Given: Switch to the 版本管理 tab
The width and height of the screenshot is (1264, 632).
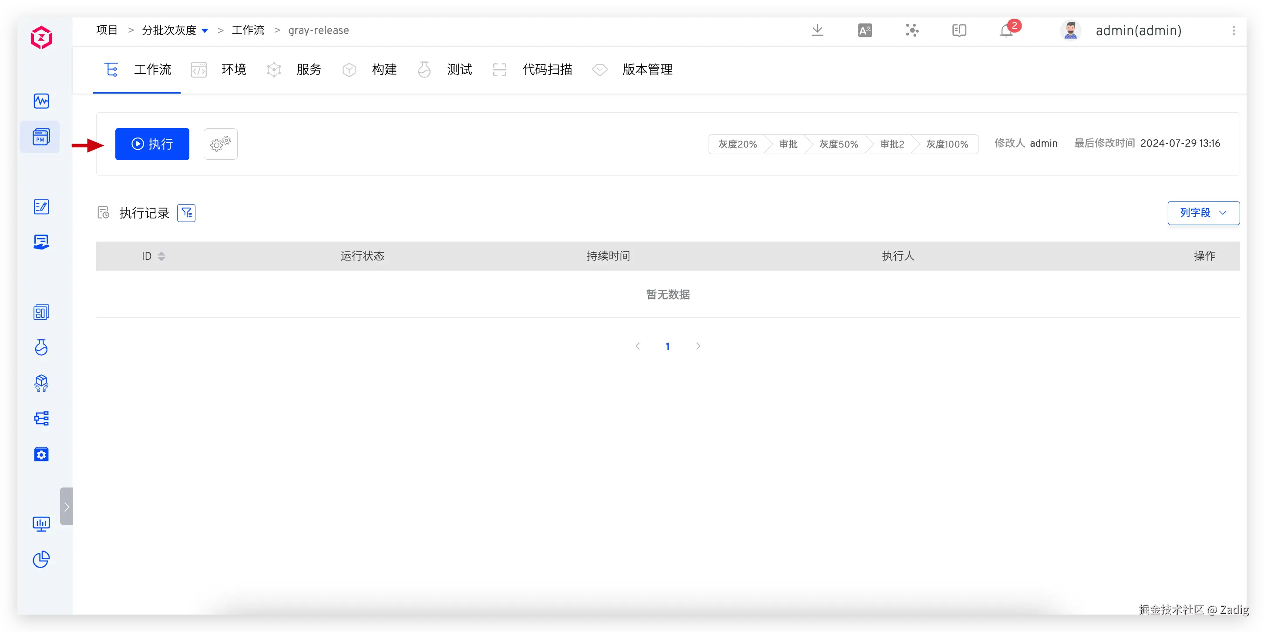Looking at the screenshot, I should coord(647,70).
